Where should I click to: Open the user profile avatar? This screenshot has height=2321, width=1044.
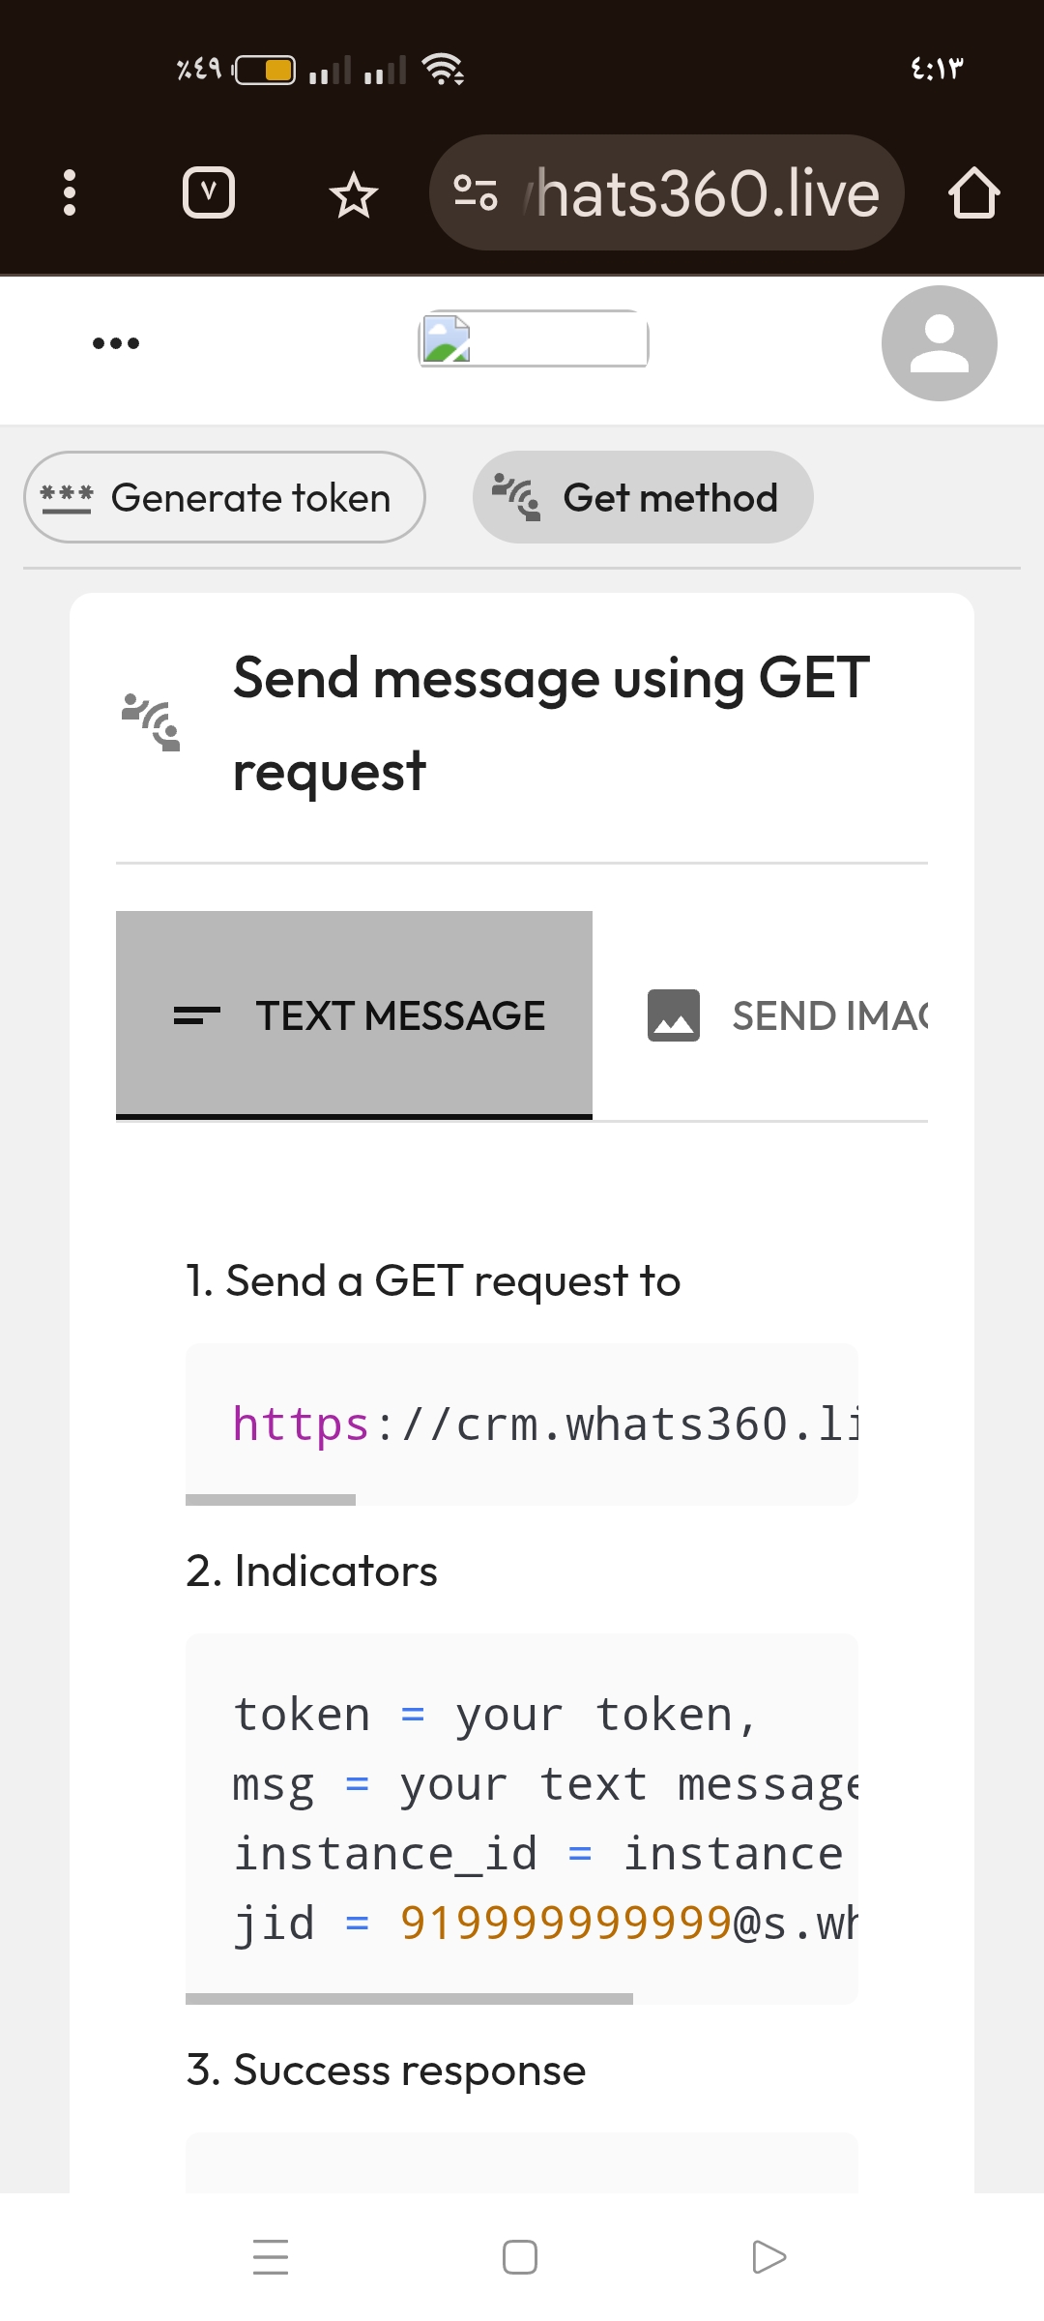pos(938,343)
